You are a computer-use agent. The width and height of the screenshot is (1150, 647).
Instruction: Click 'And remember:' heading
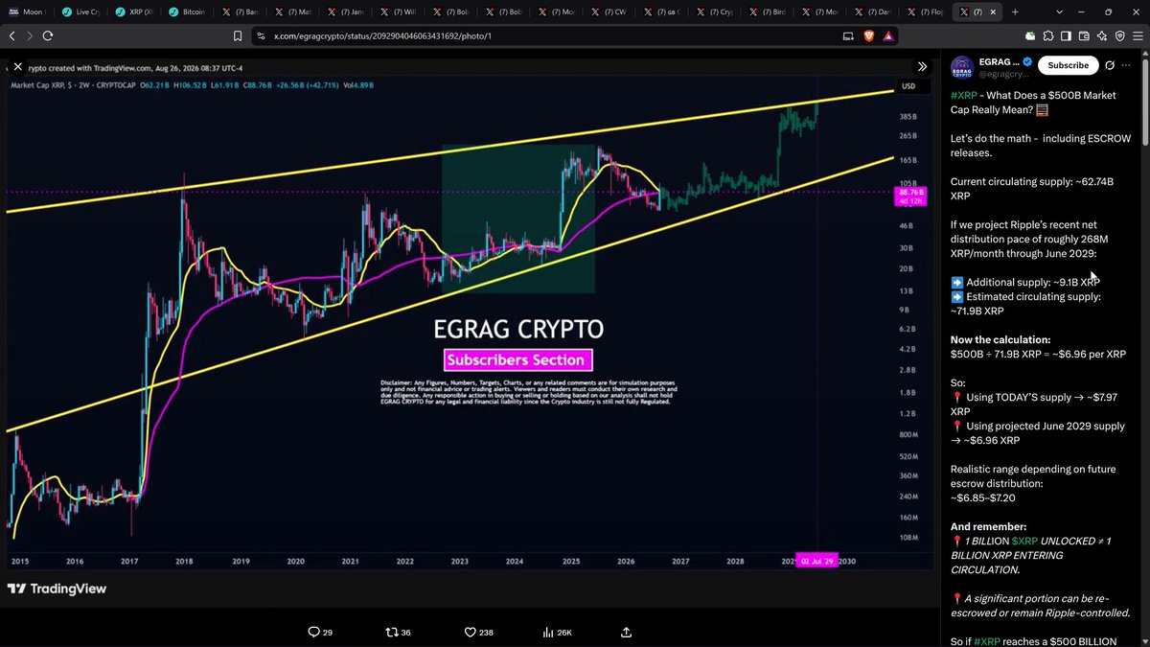pyautogui.click(x=989, y=526)
